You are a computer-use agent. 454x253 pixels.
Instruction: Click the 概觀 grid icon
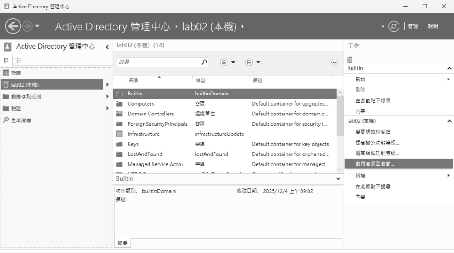coord(6,73)
